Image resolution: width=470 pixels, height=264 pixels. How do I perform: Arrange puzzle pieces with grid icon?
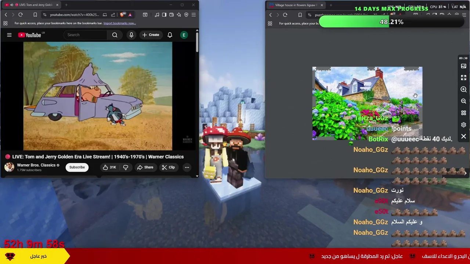point(463,113)
